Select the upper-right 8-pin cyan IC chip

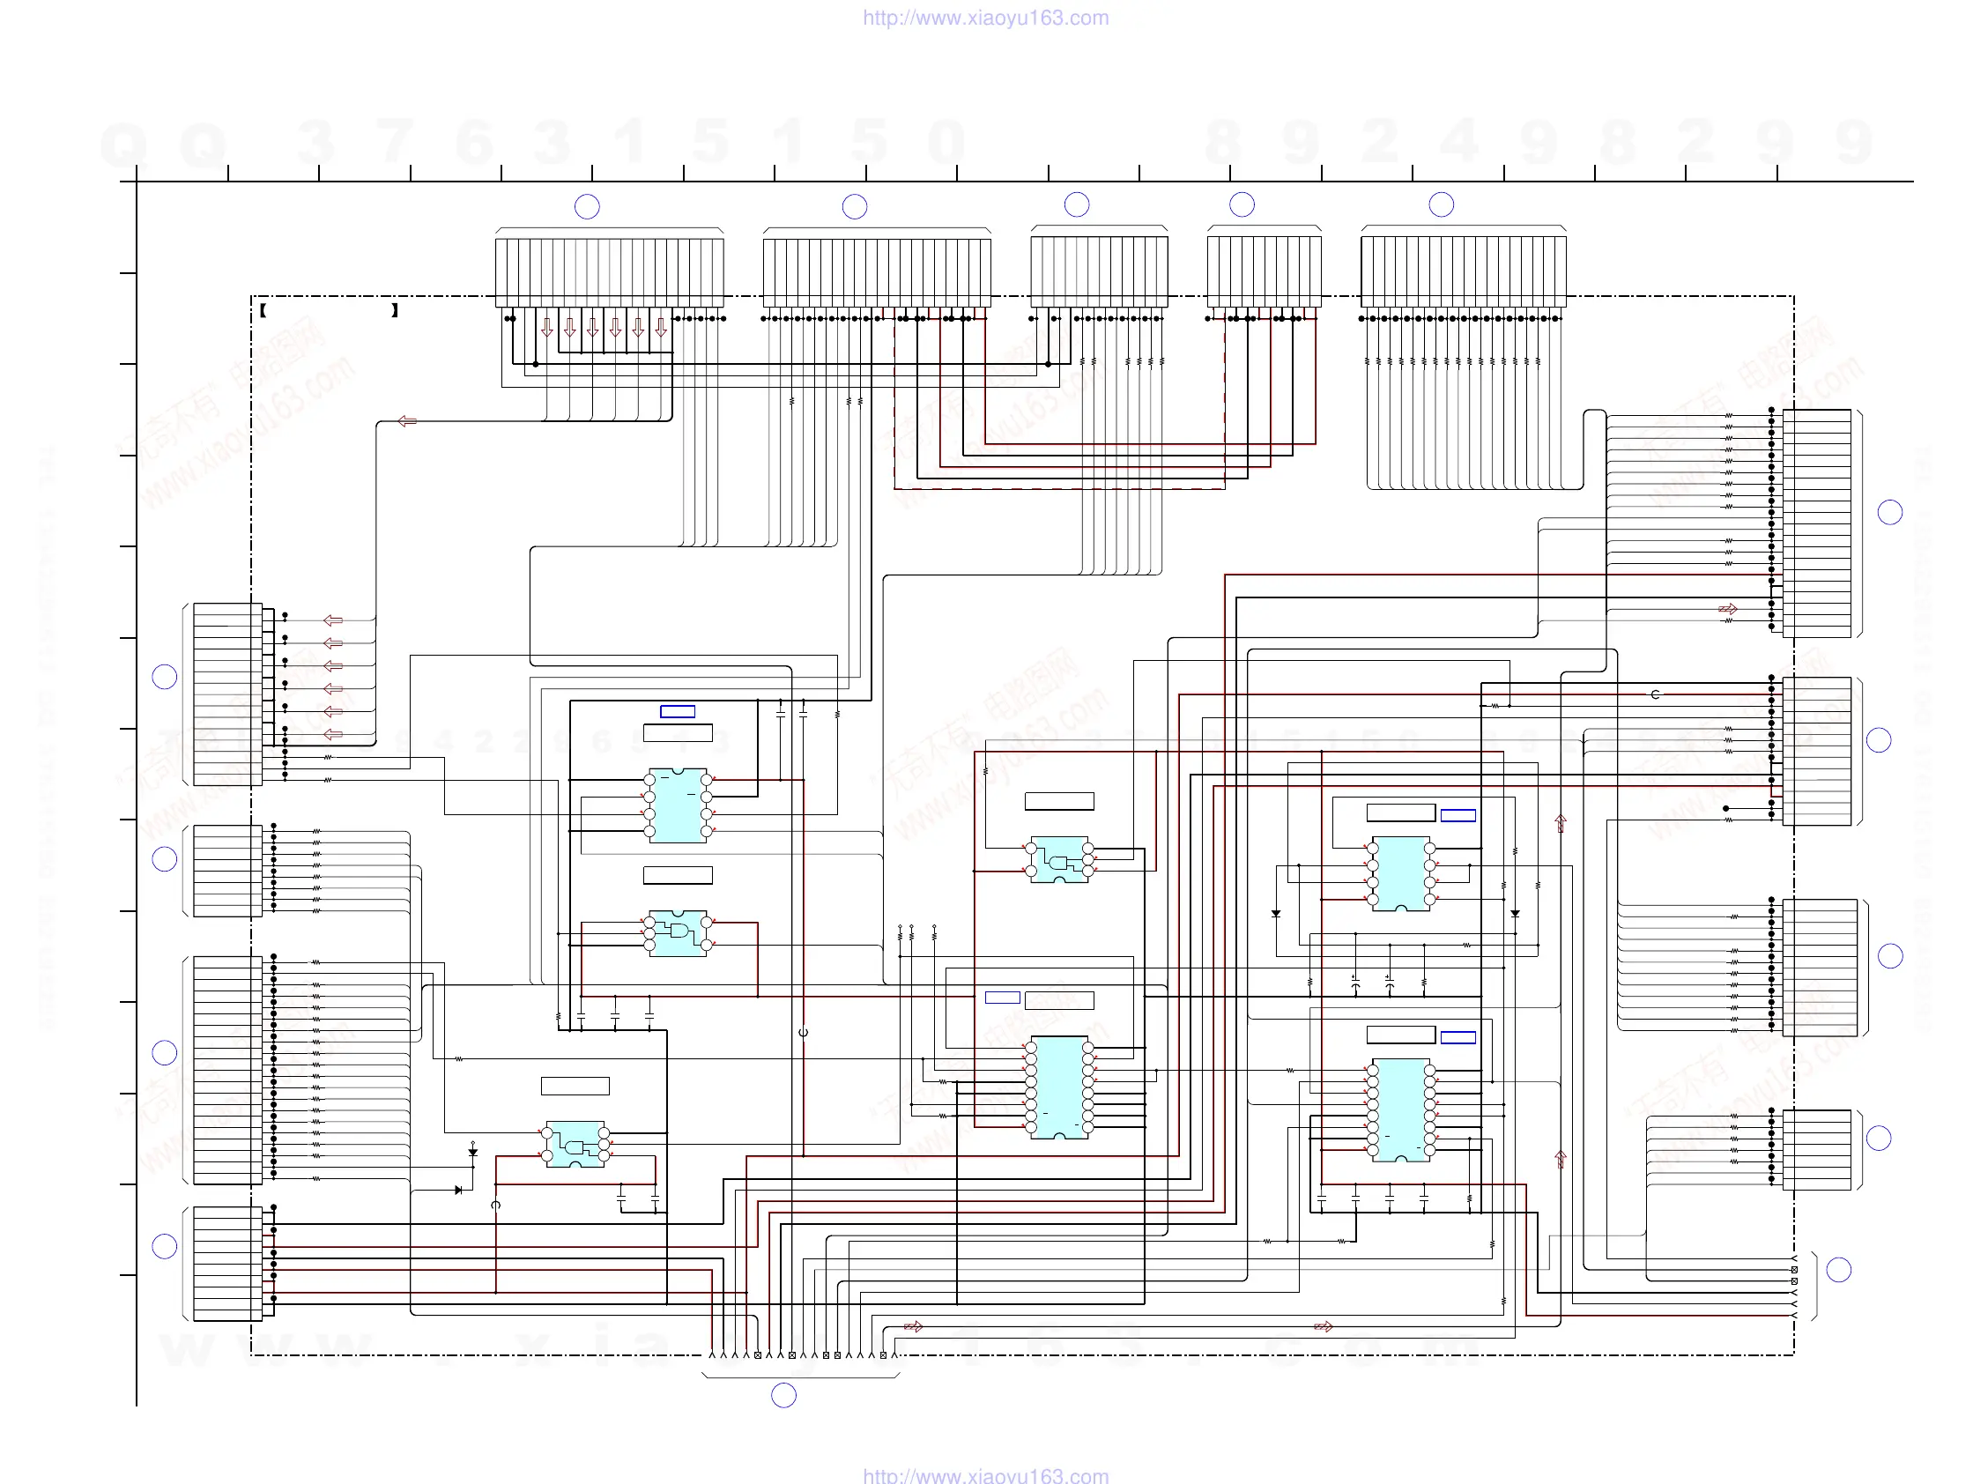1400,874
